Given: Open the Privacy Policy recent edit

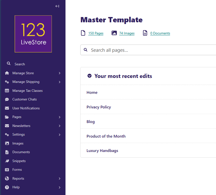Looking at the screenshot, I should tap(99, 107).
